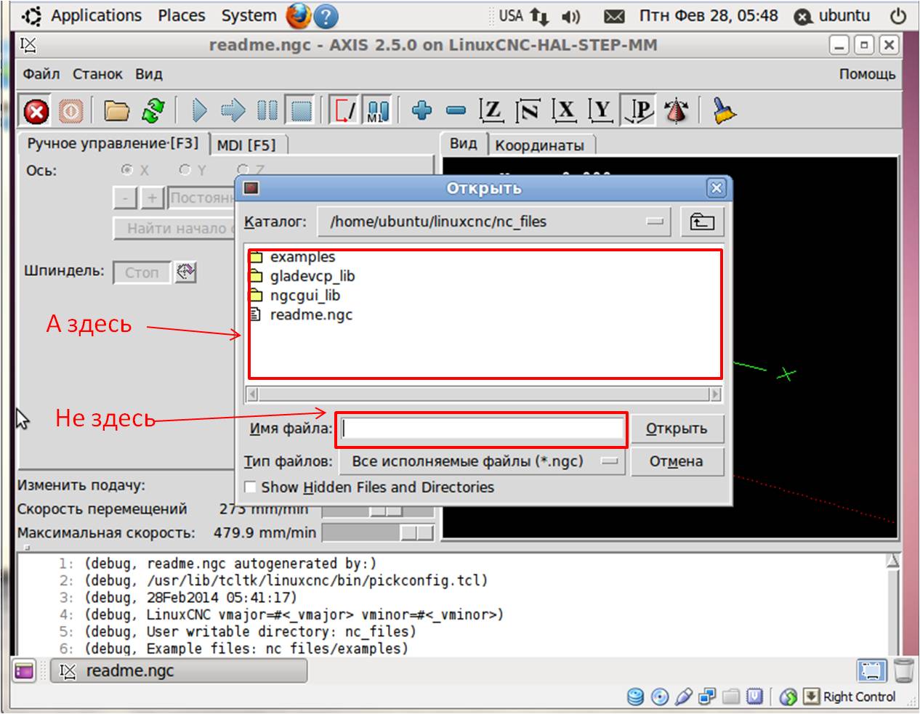Click the file list horizontal scrollbar

(x=483, y=394)
